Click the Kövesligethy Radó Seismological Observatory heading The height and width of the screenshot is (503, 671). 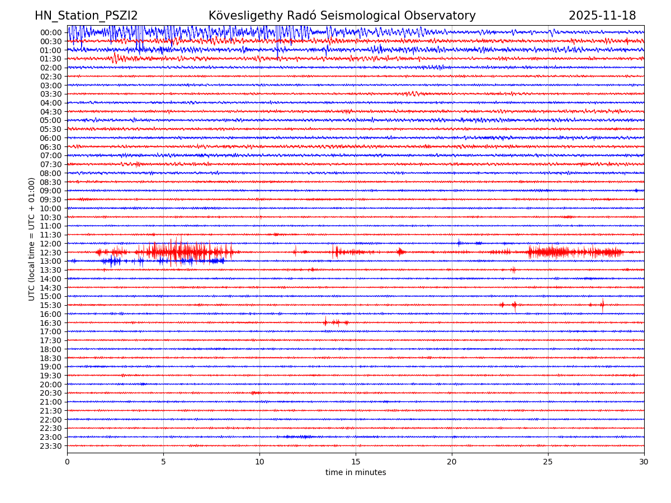pyautogui.click(x=342, y=16)
